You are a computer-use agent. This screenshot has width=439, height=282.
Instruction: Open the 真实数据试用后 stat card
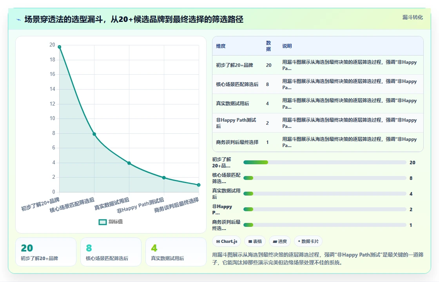[x=176, y=252]
